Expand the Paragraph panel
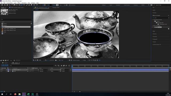This screenshot has height=96, width=171. [155, 39]
